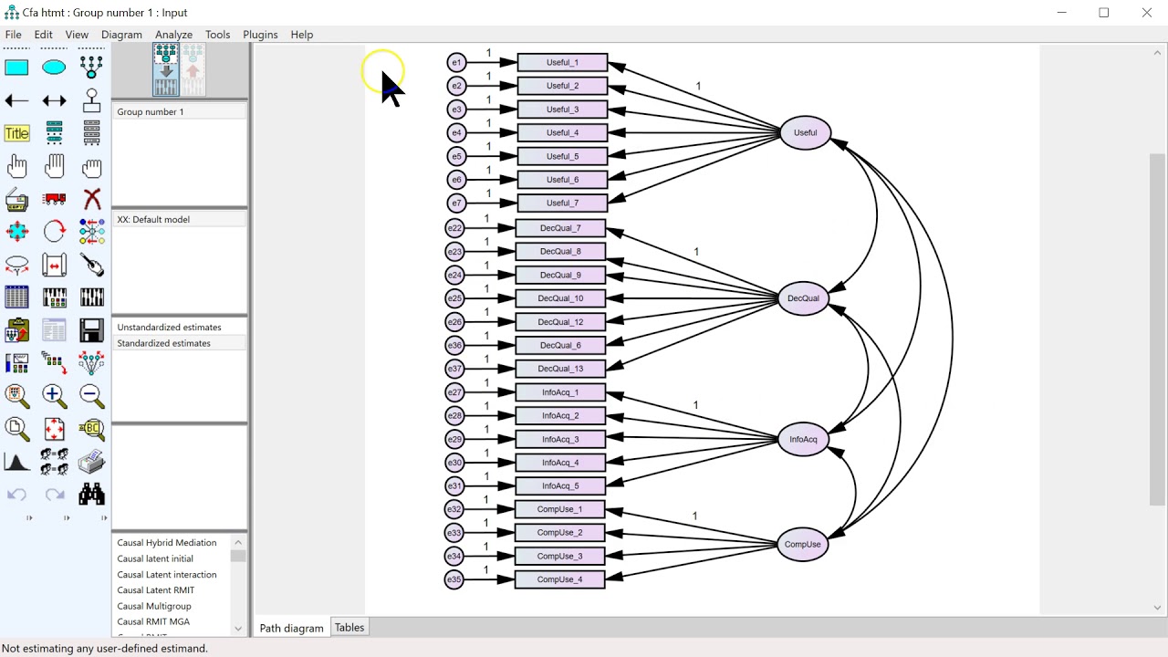Open the Multiple-group analysis icon
Screen dimensions: 1168x657
coord(54,462)
